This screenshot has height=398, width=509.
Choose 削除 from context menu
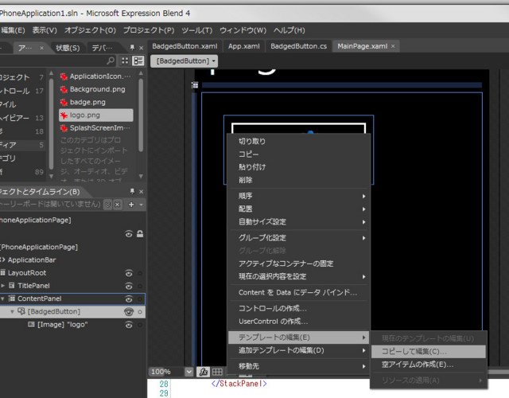[299, 180]
